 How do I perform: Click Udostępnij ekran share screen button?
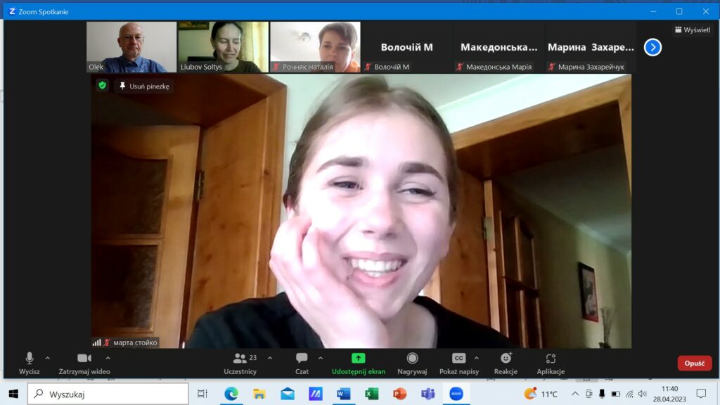tap(359, 364)
